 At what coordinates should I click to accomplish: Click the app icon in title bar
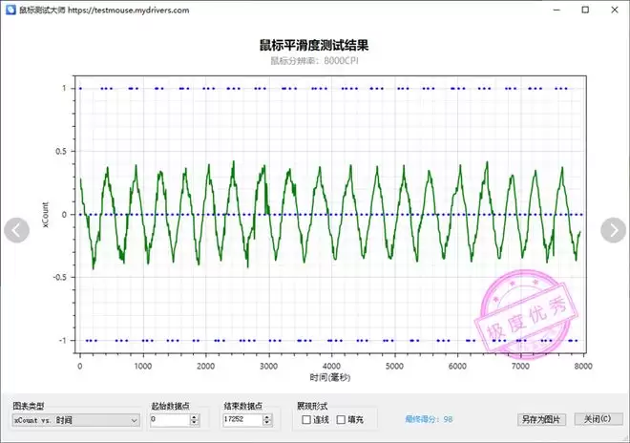click(x=10, y=10)
